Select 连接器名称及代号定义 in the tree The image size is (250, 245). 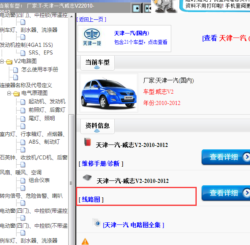click(26, 85)
